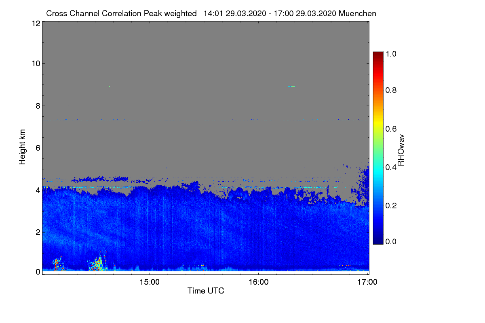Click the small cyan streak near 9 km
Screen dimensions: 485x323
pyautogui.click(x=291, y=86)
